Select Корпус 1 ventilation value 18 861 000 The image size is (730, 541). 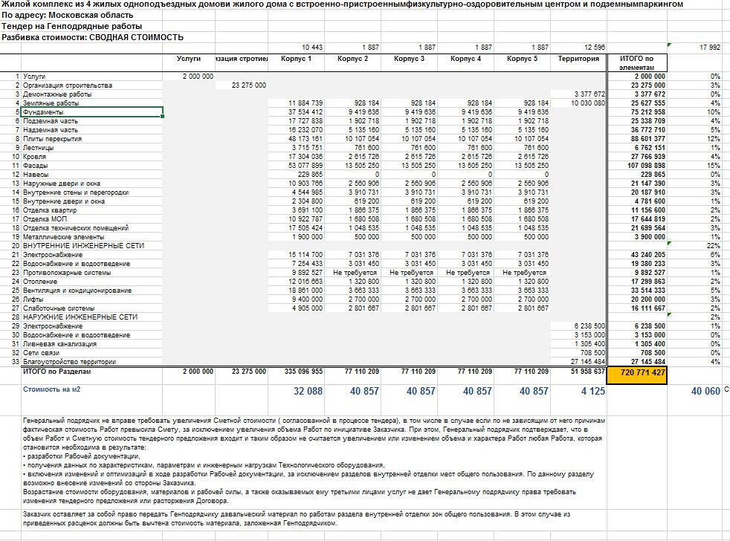click(306, 290)
